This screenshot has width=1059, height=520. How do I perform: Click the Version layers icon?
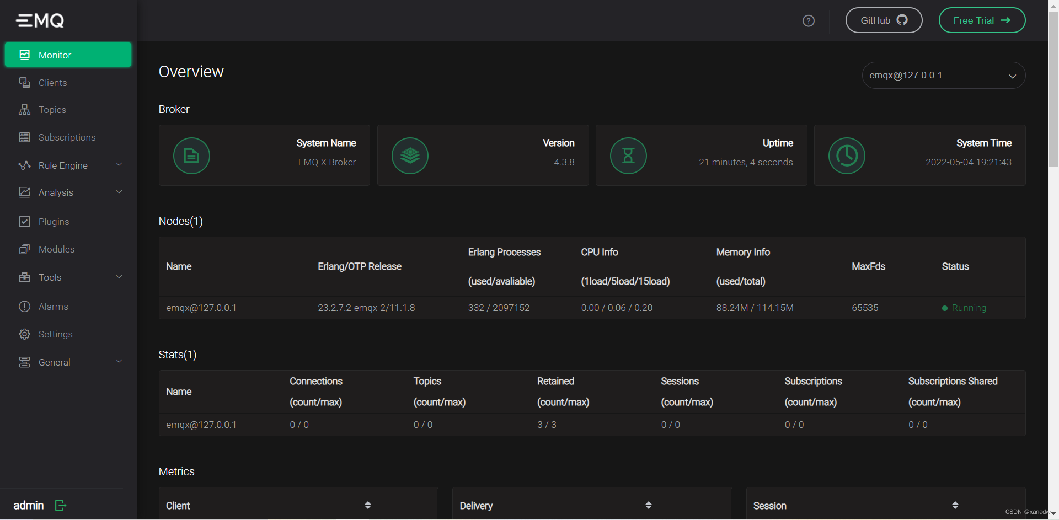(x=410, y=156)
